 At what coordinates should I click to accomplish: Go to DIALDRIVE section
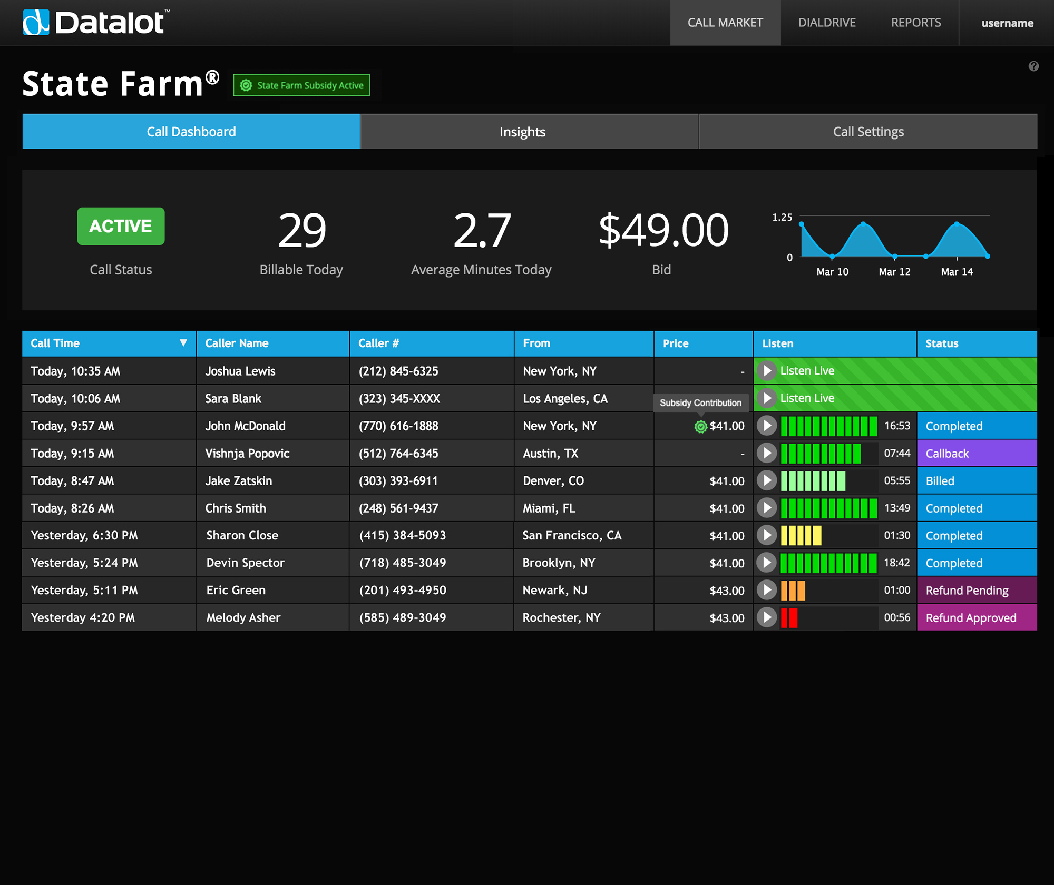pyautogui.click(x=826, y=23)
